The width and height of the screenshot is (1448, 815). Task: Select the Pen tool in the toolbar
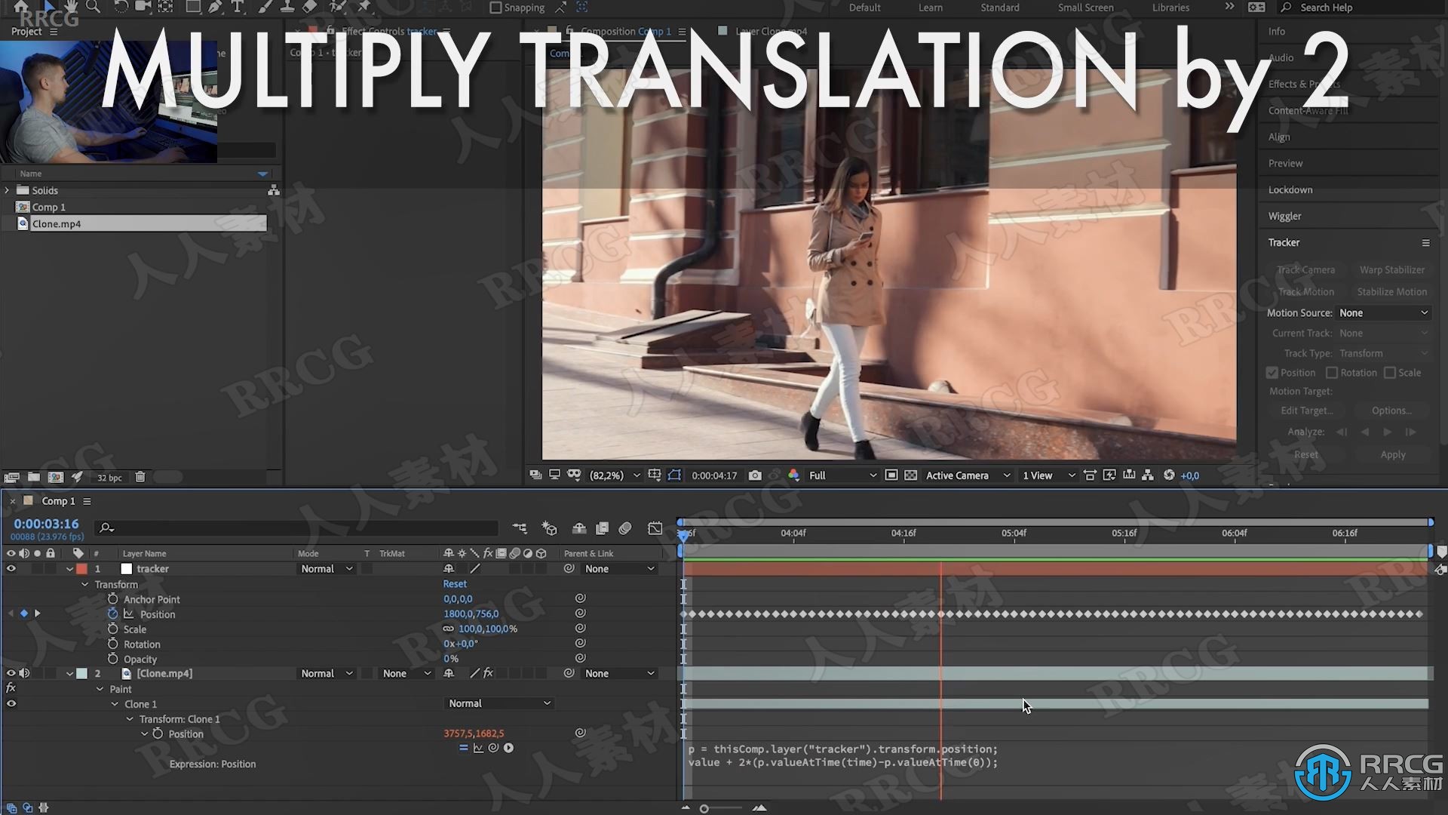(216, 7)
